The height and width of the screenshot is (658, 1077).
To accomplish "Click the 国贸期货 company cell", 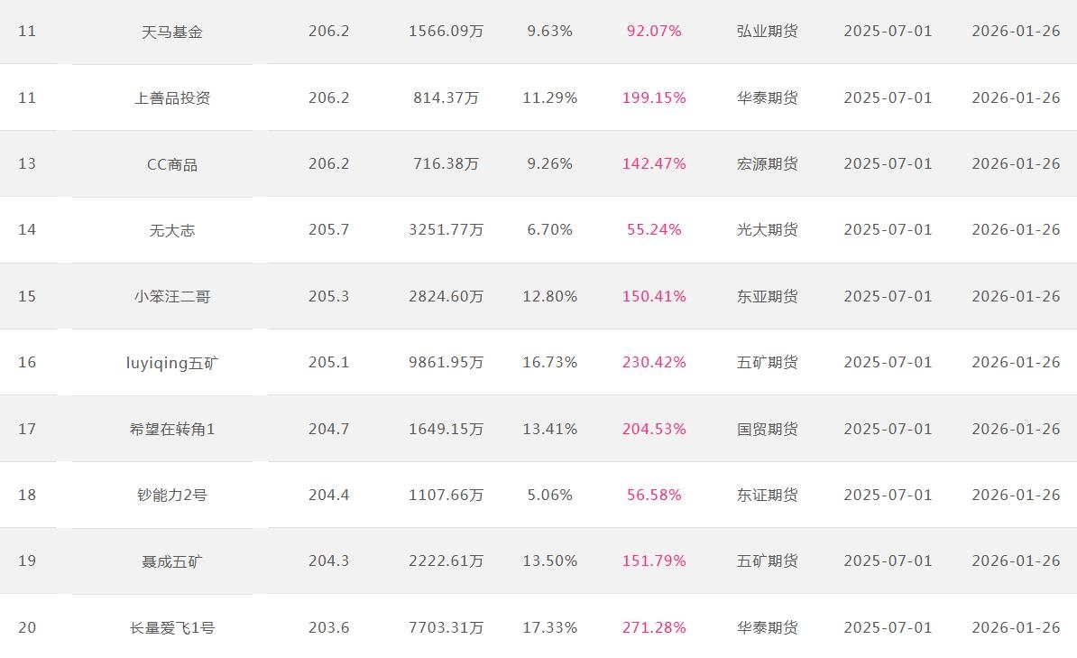I will tap(767, 429).
